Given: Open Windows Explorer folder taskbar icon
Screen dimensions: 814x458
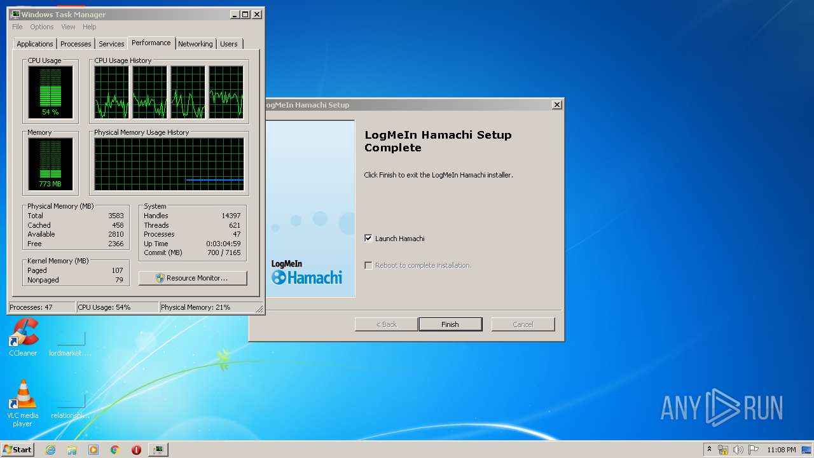Looking at the screenshot, I should click(72, 450).
